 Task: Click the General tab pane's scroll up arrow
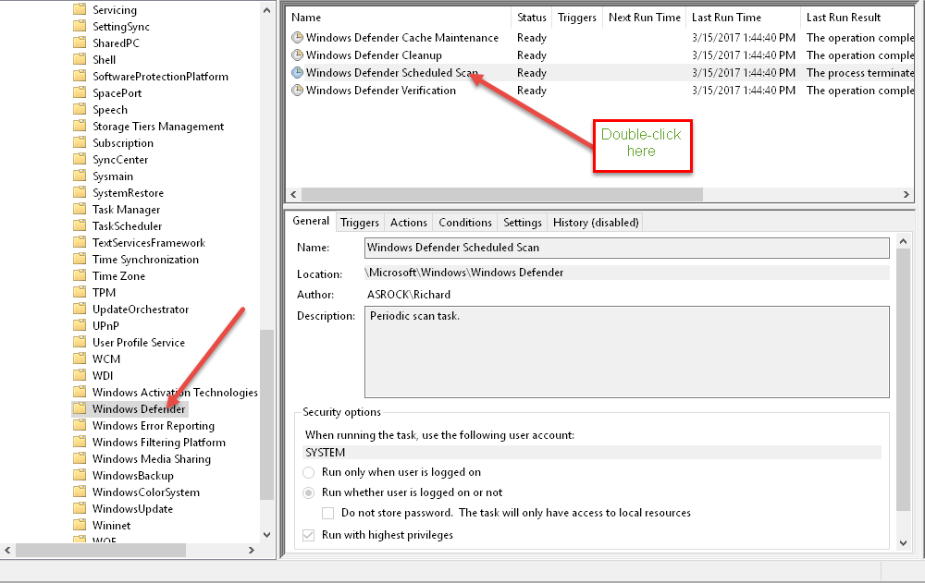click(x=903, y=241)
